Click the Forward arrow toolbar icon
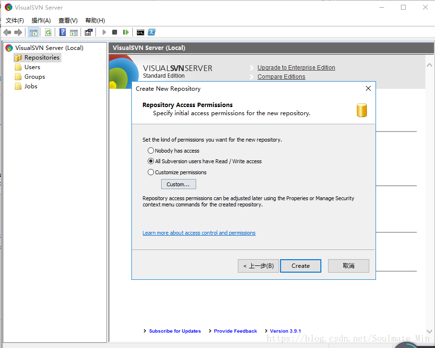 pos(18,33)
